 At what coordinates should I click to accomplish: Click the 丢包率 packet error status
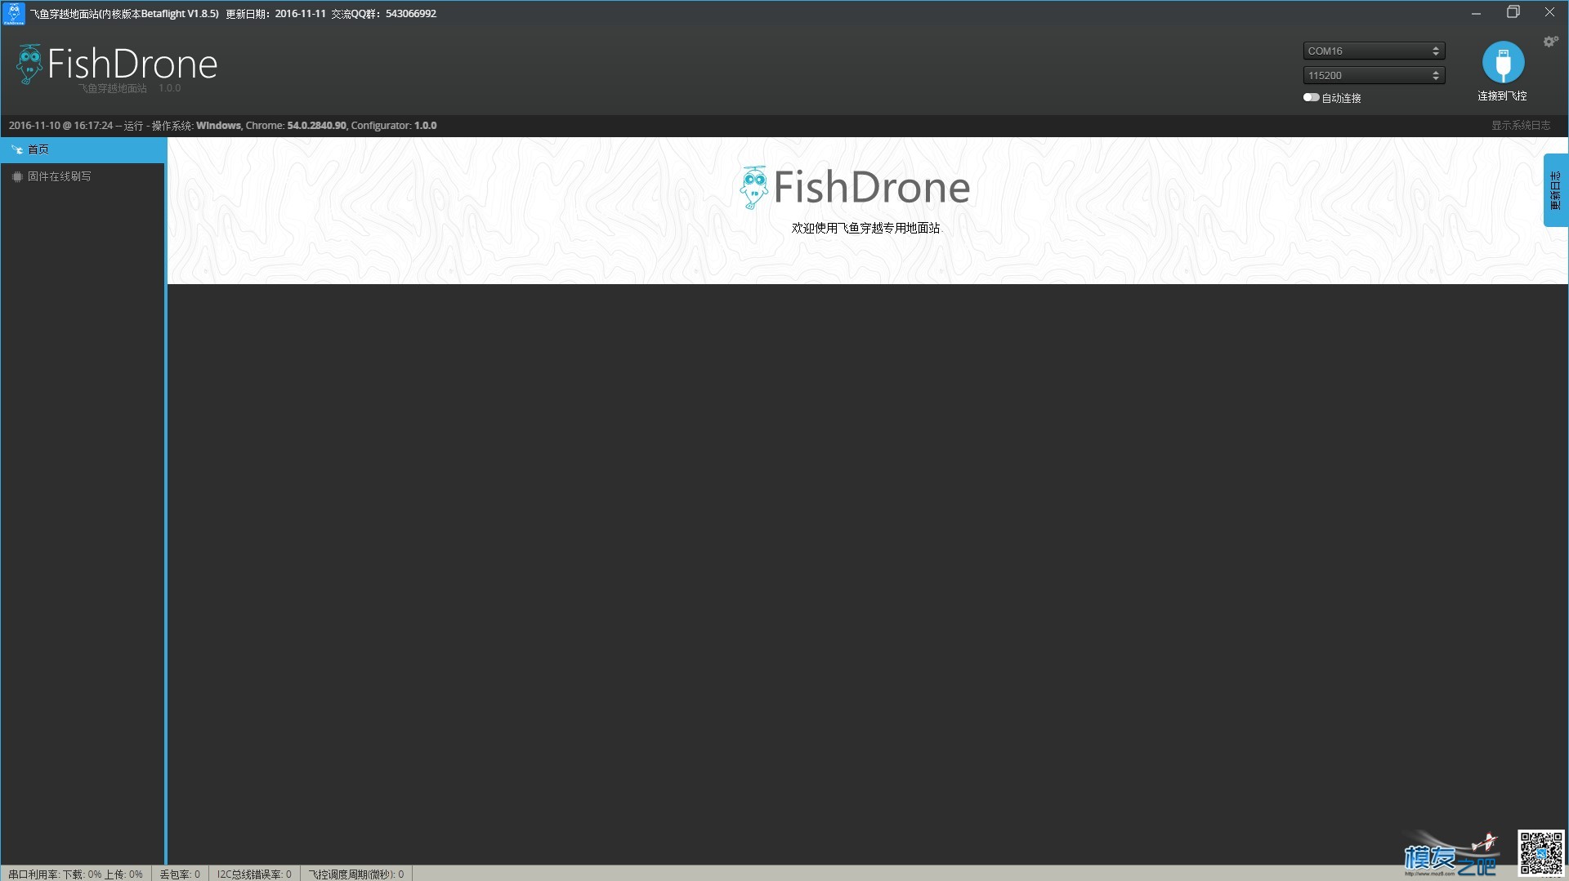coord(180,874)
